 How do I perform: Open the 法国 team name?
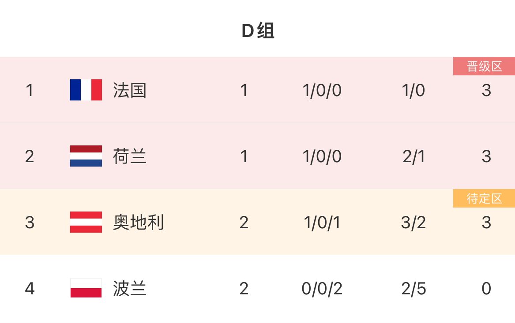pos(129,90)
